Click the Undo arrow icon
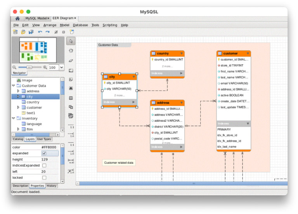 click(x=40, y=32)
